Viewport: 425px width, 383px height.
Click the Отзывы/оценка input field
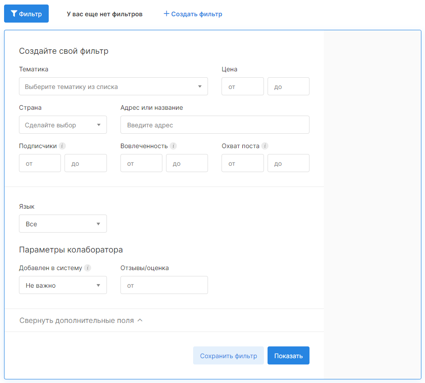164,285
